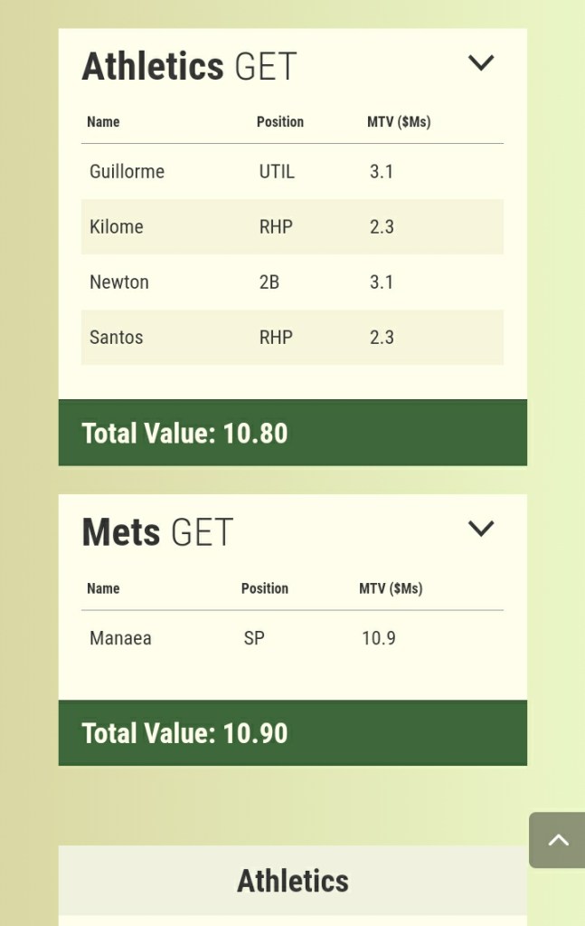Image resolution: width=585 pixels, height=926 pixels.
Task: Sort Mets table by MTV ($Ms) column
Action: click(391, 588)
